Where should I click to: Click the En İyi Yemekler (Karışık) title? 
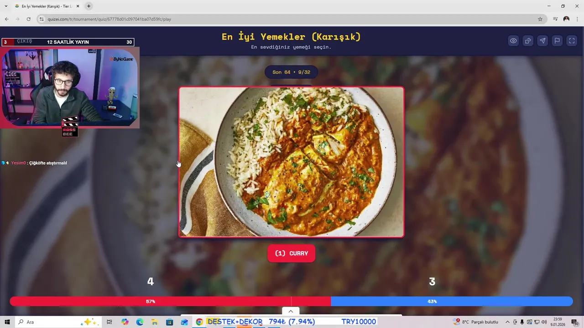point(291,36)
